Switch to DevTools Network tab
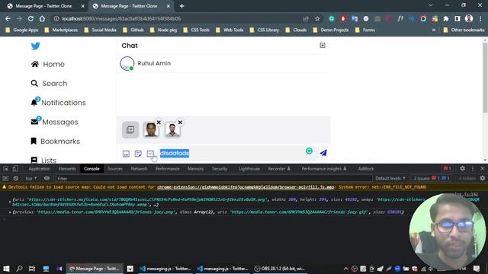Screen dimensions: 488x274 139,169
